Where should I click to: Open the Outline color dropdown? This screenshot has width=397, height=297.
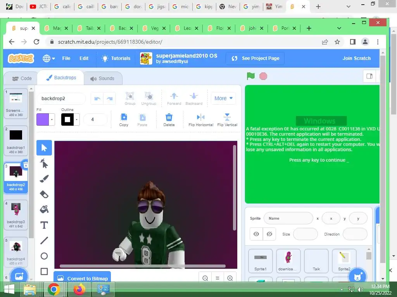tap(76, 119)
